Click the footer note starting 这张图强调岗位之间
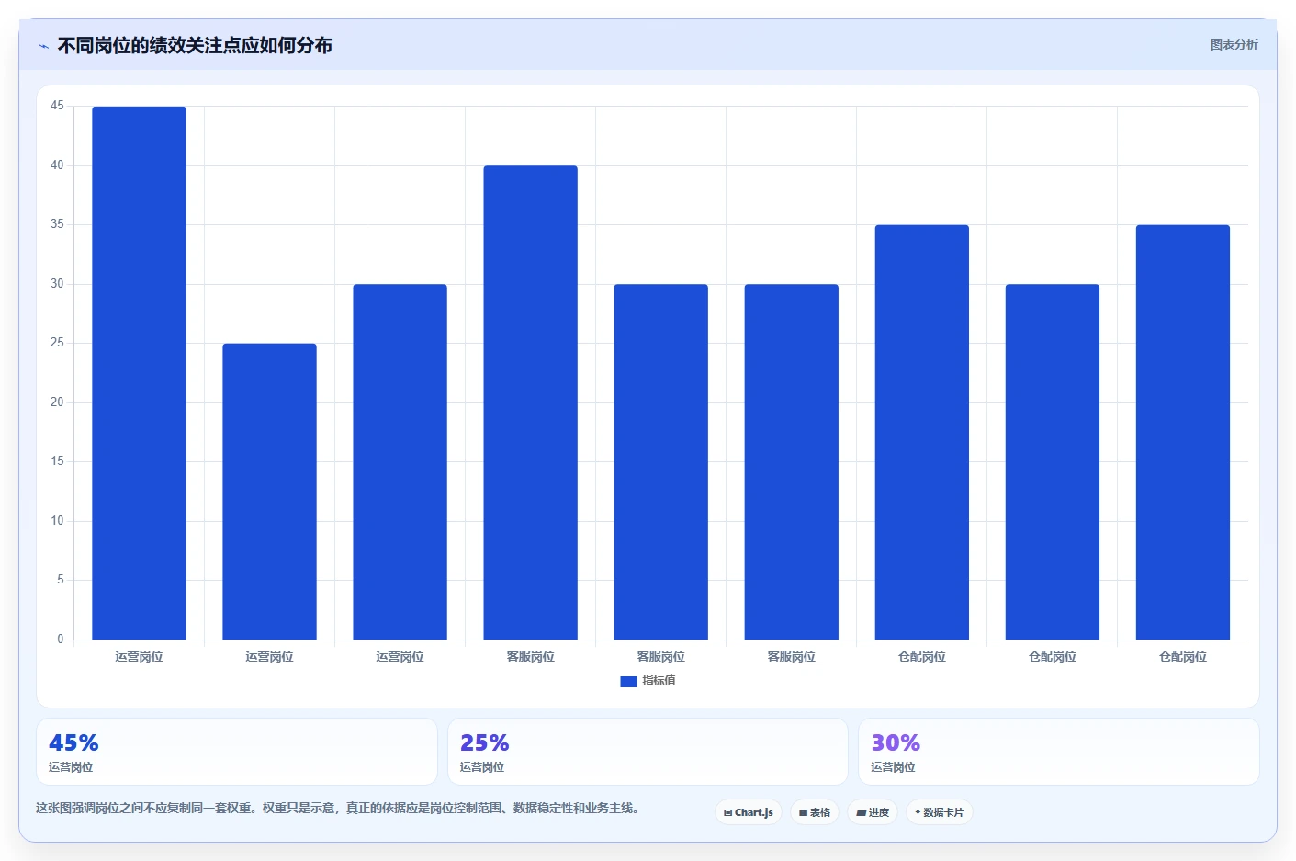Image resolution: width=1296 pixels, height=861 pixels. click(x=337, y=809)
